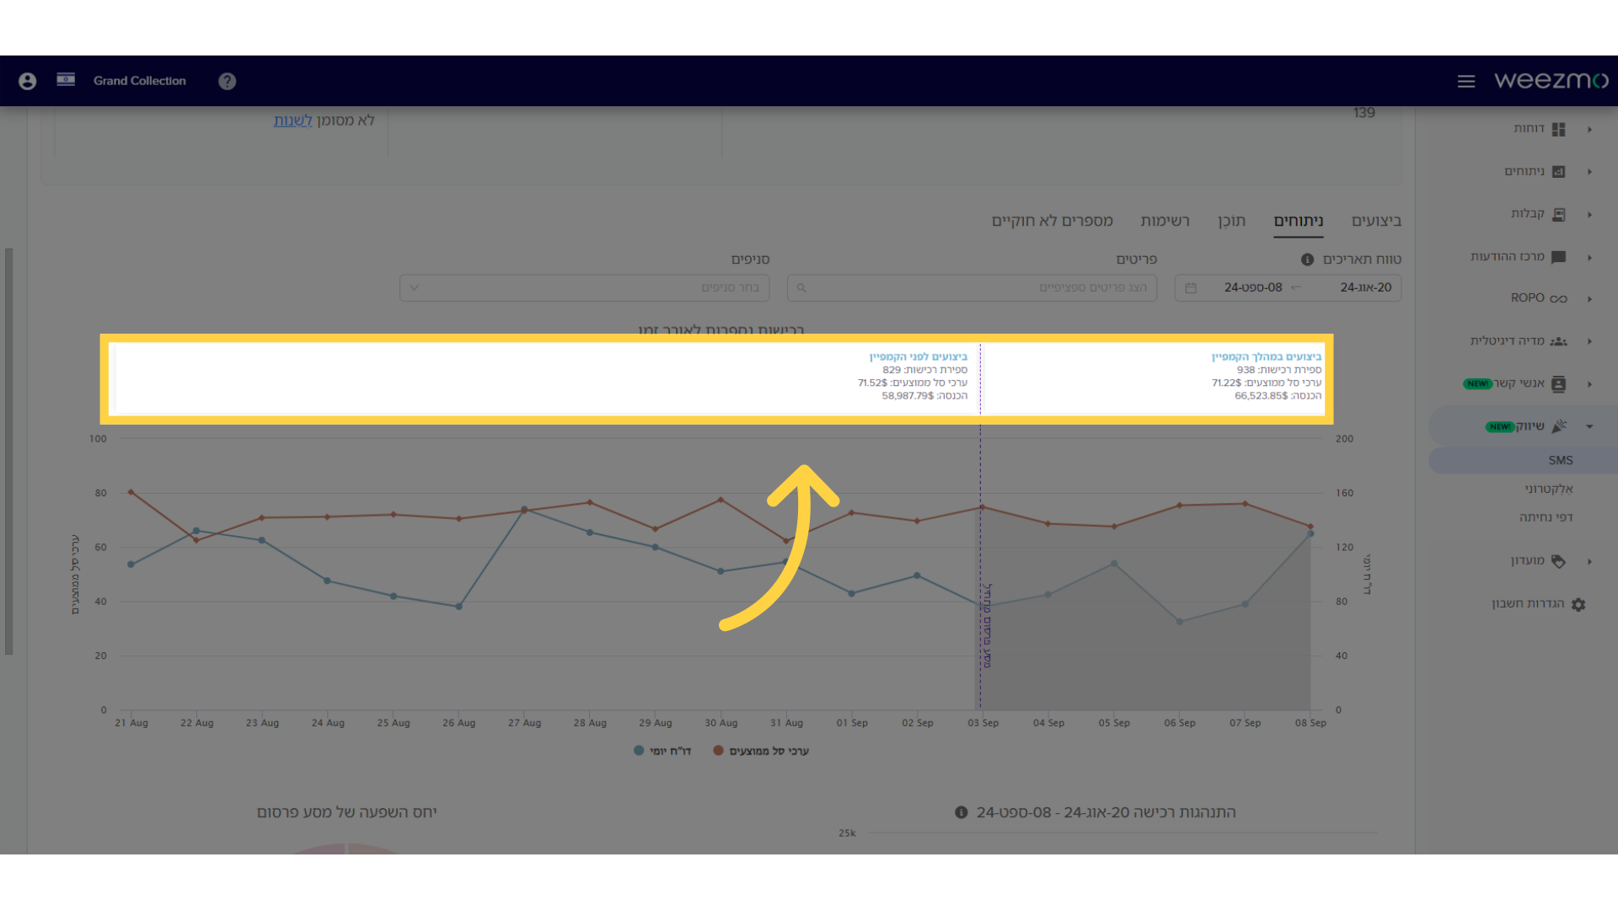The image size is (1618, 910).
Task: Click the קבלות receipt icon
Action: click(1558, 214)
